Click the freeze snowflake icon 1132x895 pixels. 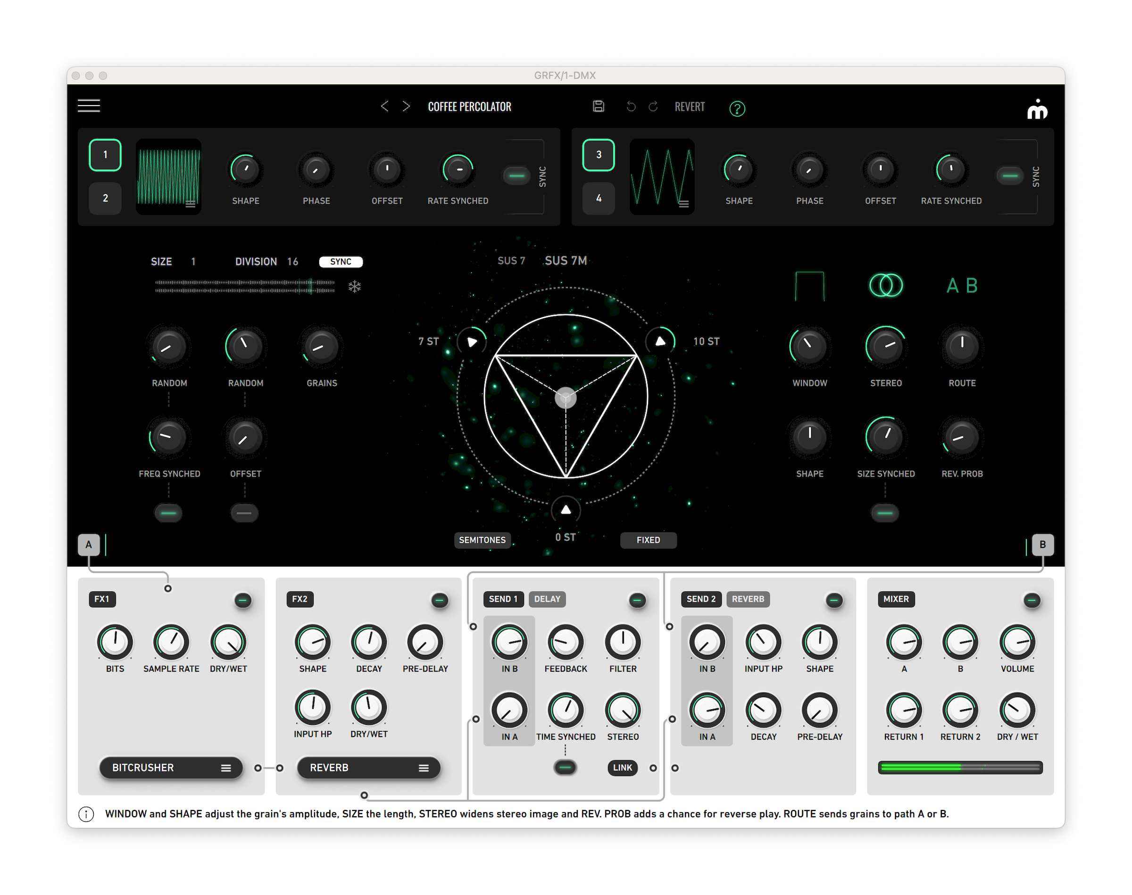355,287
